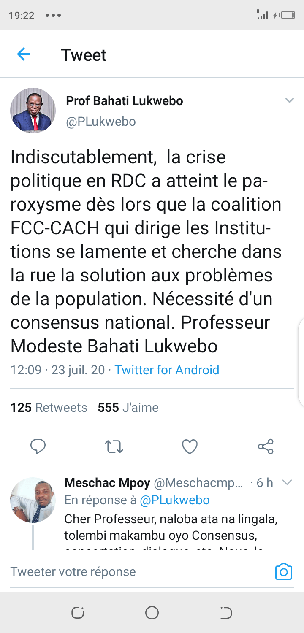The image size is (304, 633).
Task: Tap the Tweeter votre réponse field
Action: pos(127,572)
